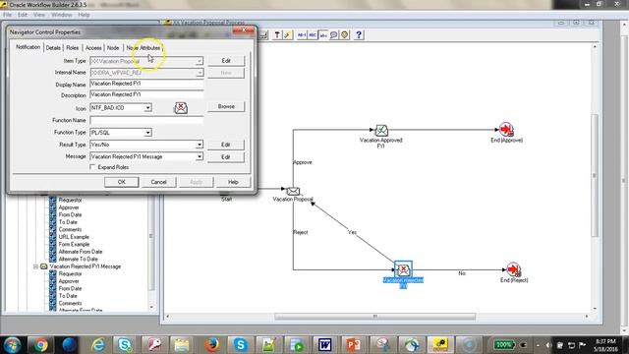
Task: Click the text label toolbar icon (T)
Action: tap(277, 35)
